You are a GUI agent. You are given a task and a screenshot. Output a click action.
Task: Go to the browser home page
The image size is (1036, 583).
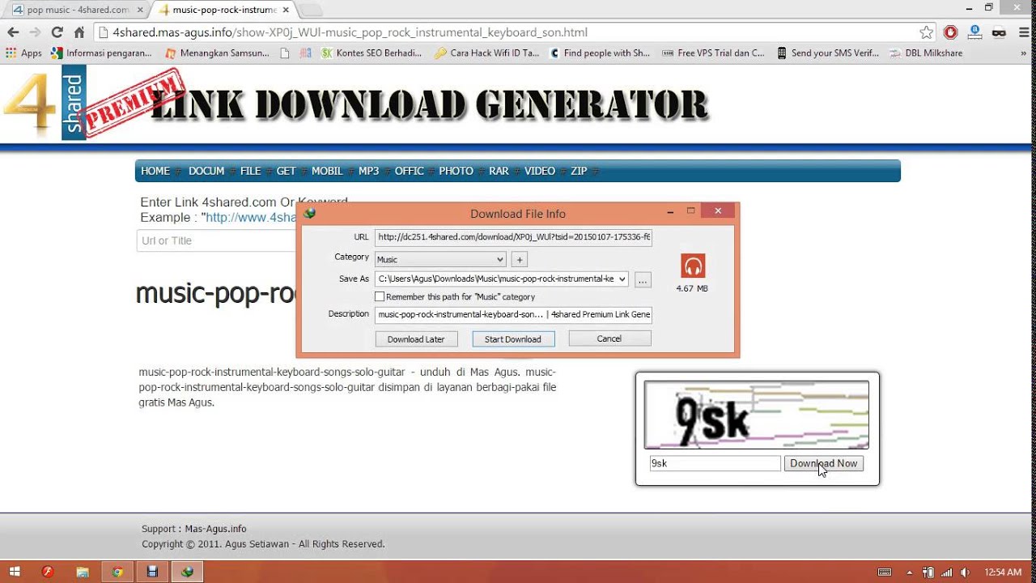(x=79, y=32)
